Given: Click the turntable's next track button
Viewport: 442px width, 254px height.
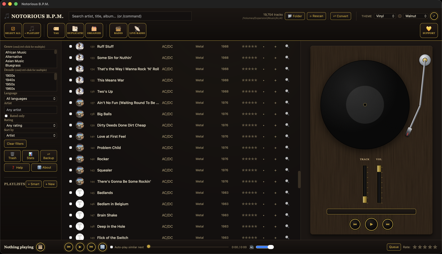Looking at the screenshot, I should coord(388,224).
